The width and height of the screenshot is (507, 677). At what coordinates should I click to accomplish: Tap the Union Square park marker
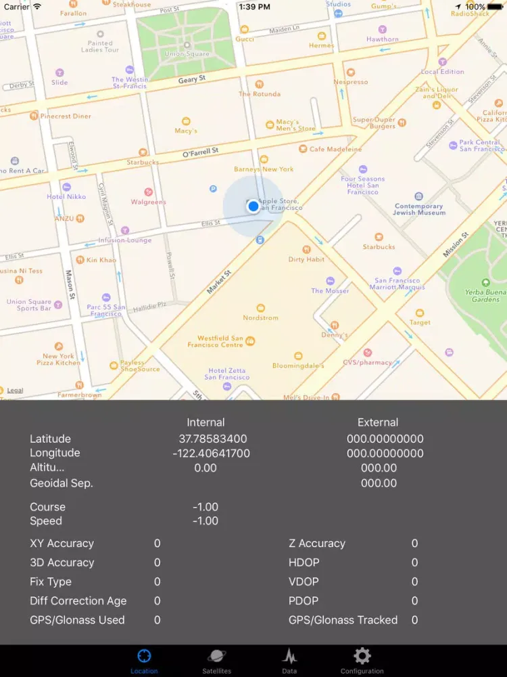pyautogui.click(x=187, y=45)
